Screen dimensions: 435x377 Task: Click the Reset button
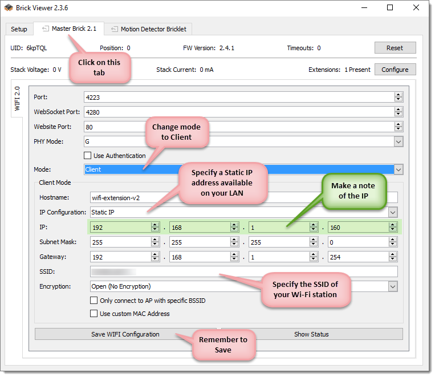pyautogui.click(x=395, y=48)
